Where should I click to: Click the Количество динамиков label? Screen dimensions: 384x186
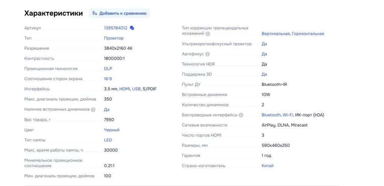205,105
